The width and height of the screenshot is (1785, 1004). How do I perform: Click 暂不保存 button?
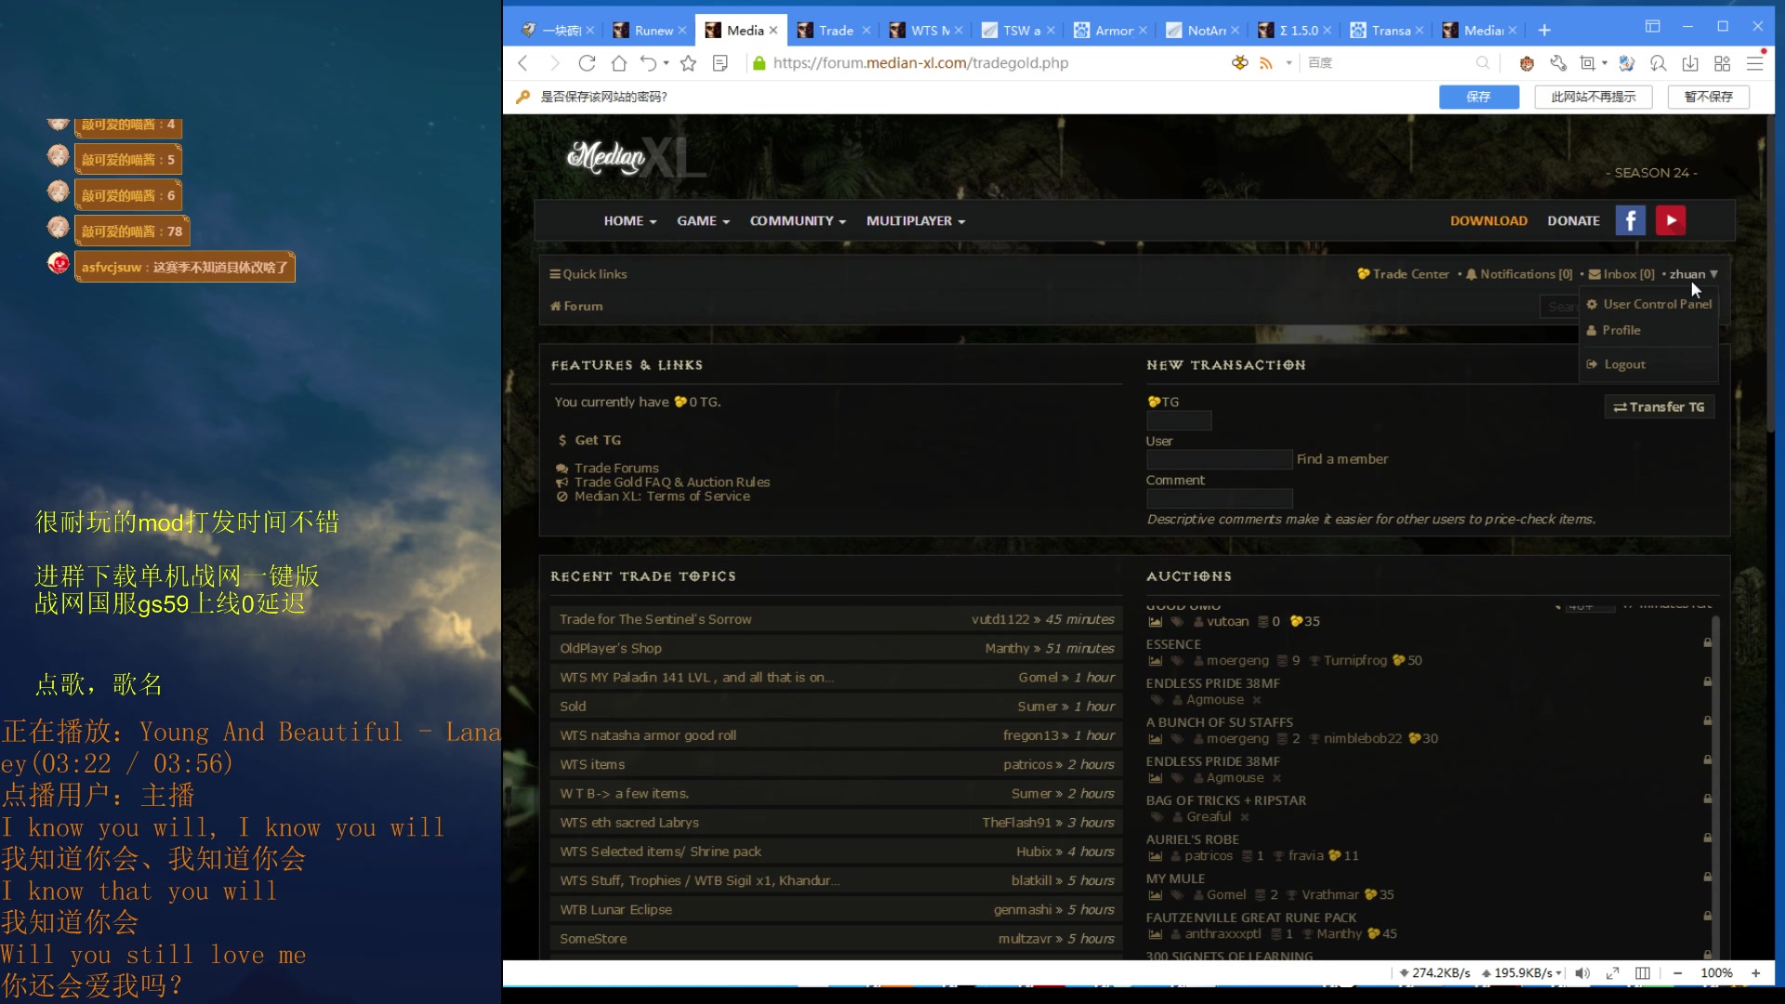coord(1708,97)
